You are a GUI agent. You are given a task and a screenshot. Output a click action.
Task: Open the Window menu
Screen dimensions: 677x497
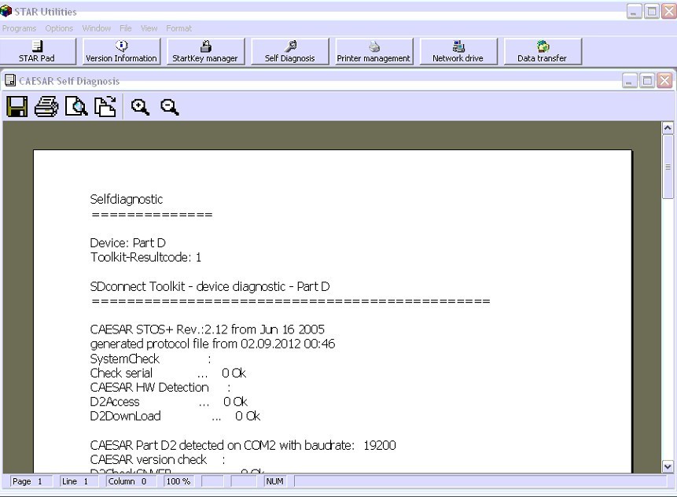96,28
